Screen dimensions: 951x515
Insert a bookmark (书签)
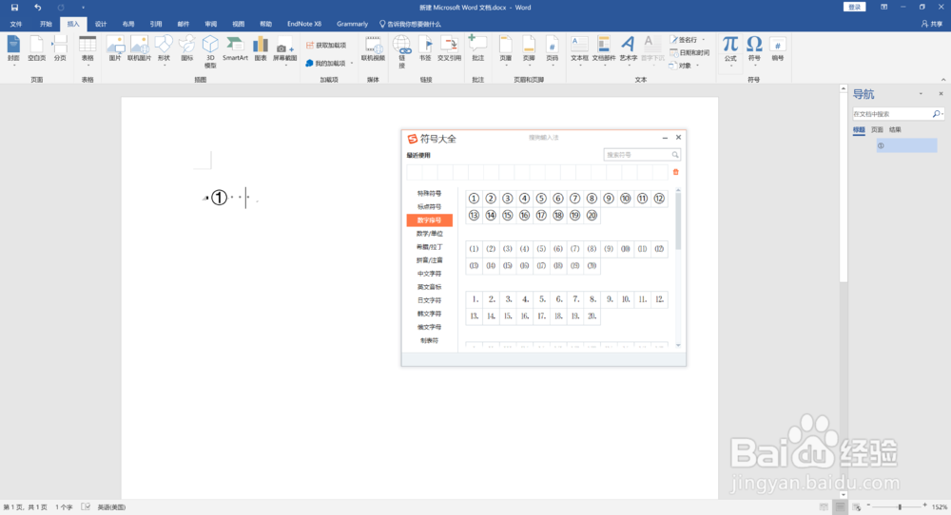425,49
